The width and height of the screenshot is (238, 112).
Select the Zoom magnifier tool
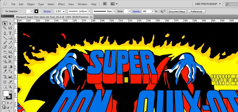(x=10, y=87)
